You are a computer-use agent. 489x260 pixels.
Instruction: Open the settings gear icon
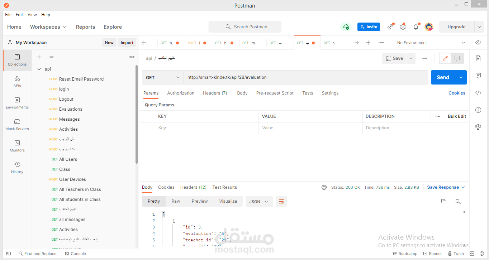(403, 27)
